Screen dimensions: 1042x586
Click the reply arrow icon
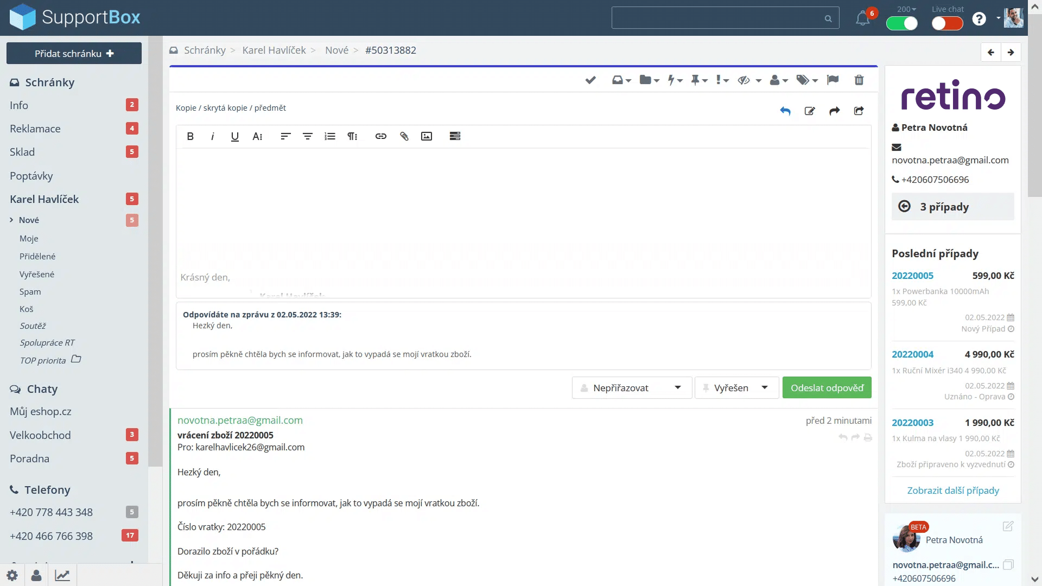click(785, 111)
